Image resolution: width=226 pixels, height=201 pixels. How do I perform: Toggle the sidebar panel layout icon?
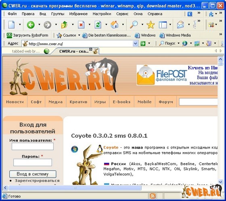(163, 25)
